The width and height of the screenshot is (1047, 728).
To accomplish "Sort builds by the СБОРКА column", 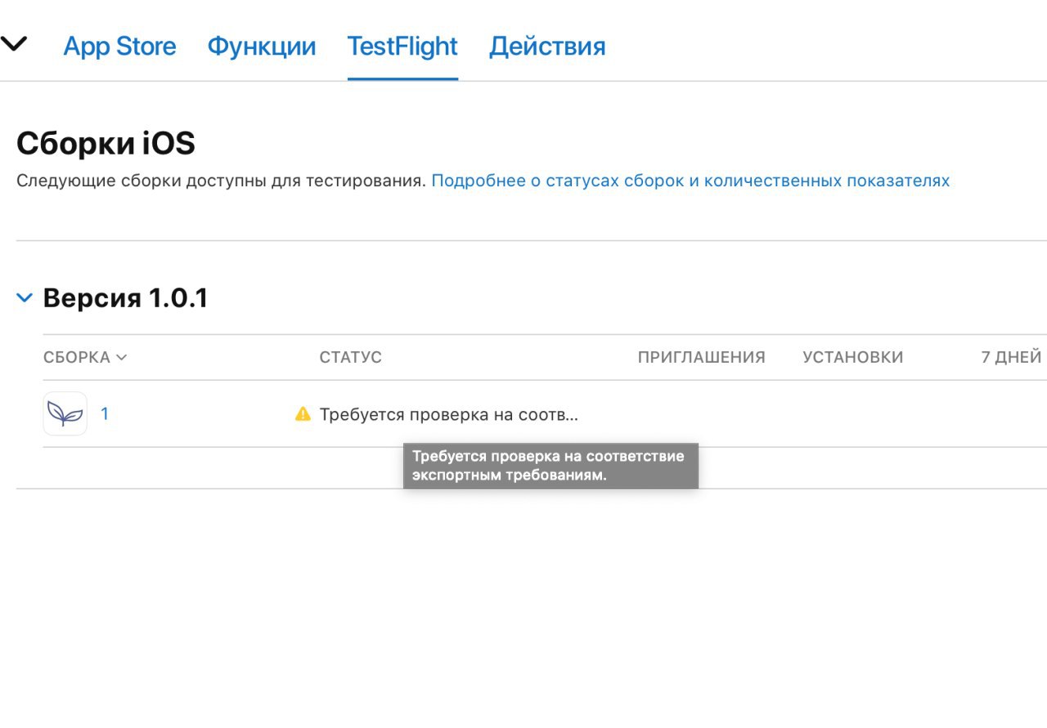I will (x=85, y=357).
